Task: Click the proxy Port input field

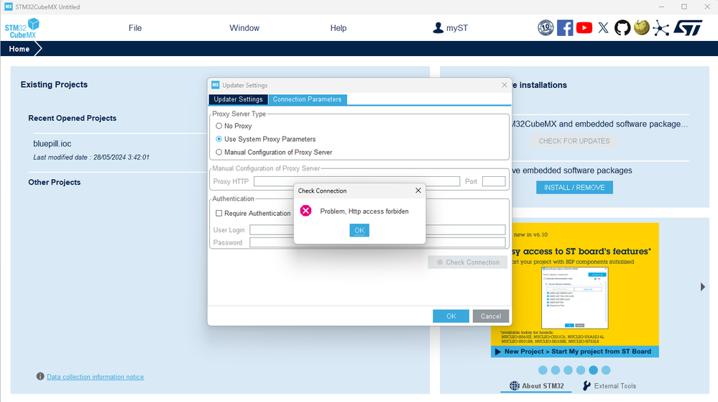Action: 494,181
